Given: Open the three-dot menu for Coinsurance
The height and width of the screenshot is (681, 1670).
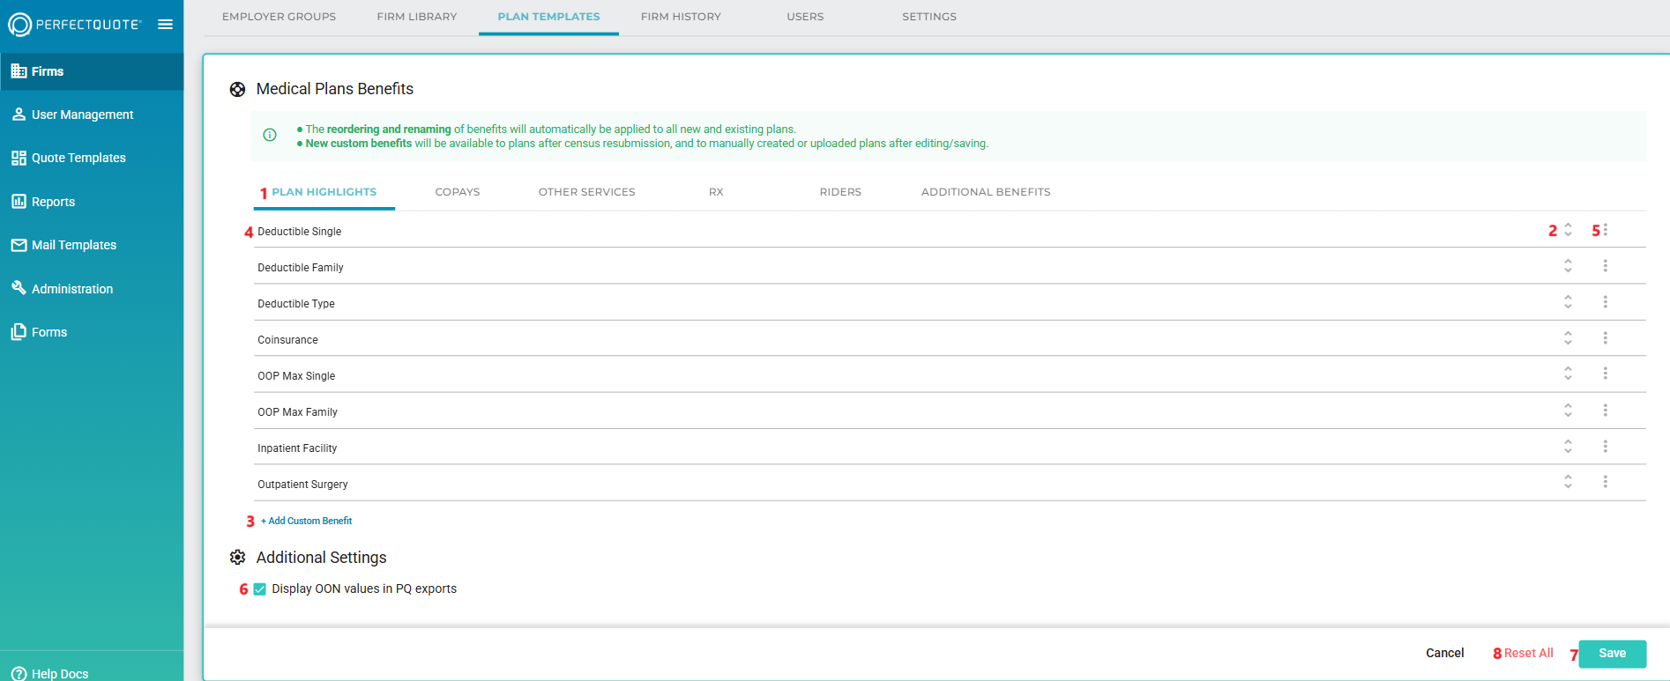Looking at the screenshot, I should tap(1605, 338).
